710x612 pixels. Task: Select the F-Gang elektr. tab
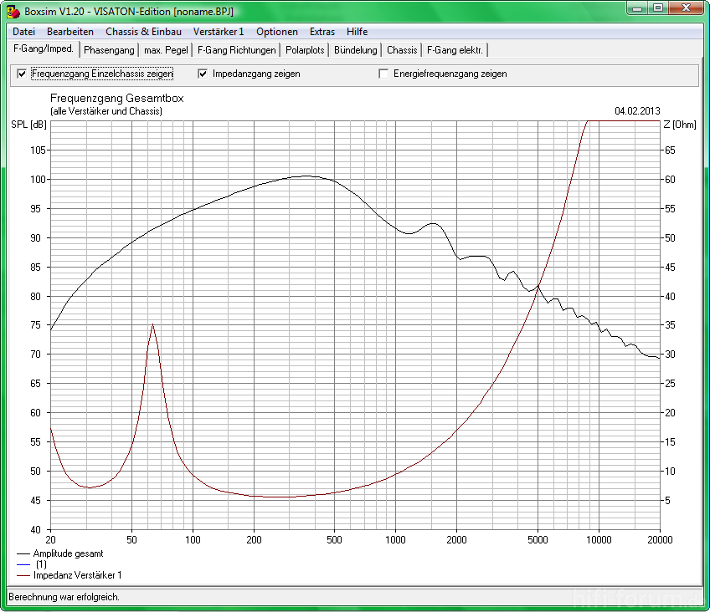coord(455,50)
